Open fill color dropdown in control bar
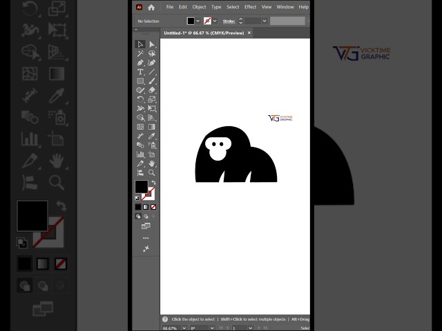The image size is (442, 331). pos(198,21)
